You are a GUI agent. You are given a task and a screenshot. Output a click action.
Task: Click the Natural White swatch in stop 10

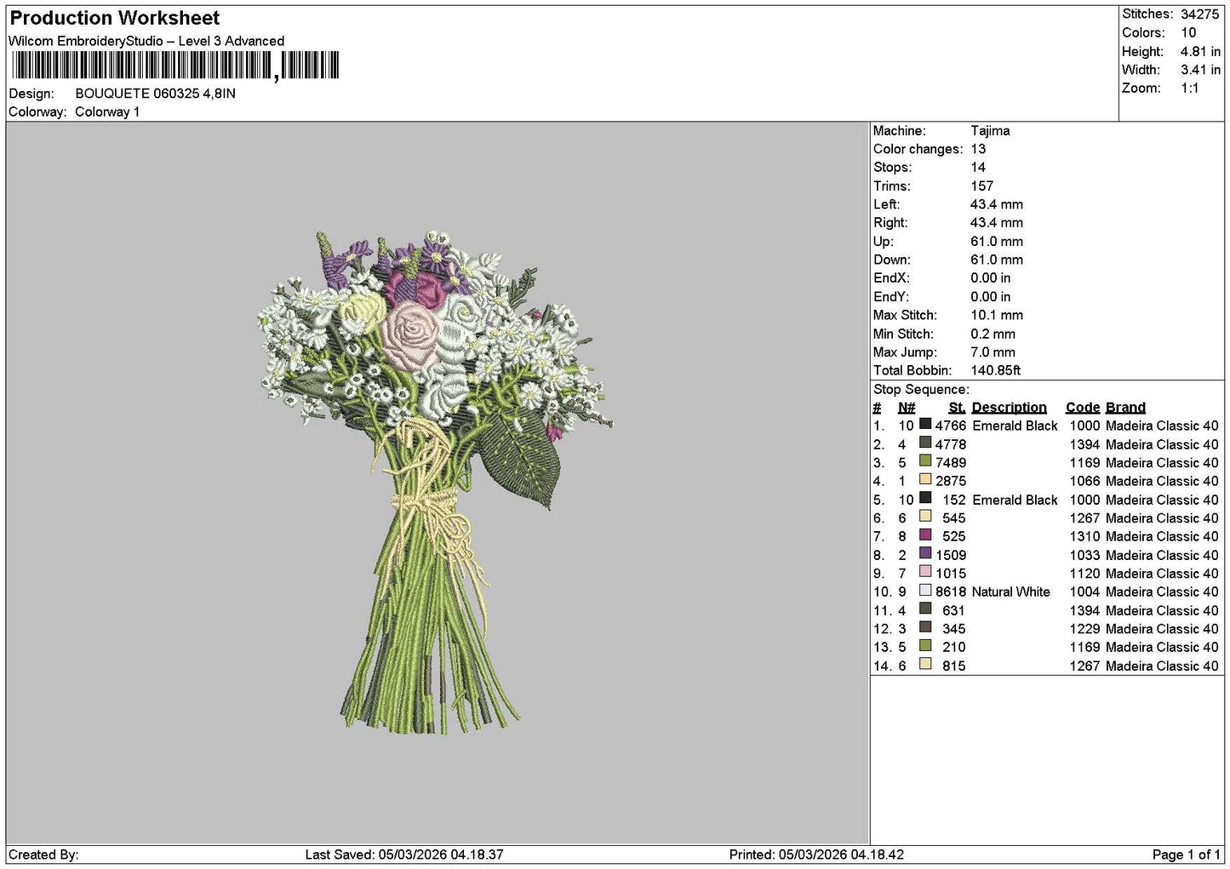pyautogui.click(x=925, y=591)
